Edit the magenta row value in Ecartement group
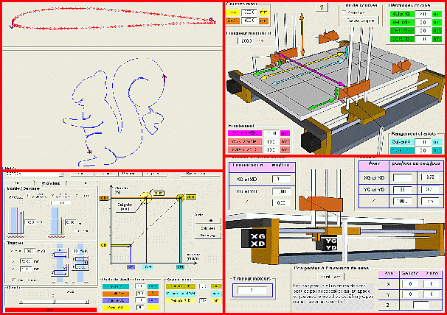This screenshot has height=315, width=447. pyautogui.click(x=271, y=133)
